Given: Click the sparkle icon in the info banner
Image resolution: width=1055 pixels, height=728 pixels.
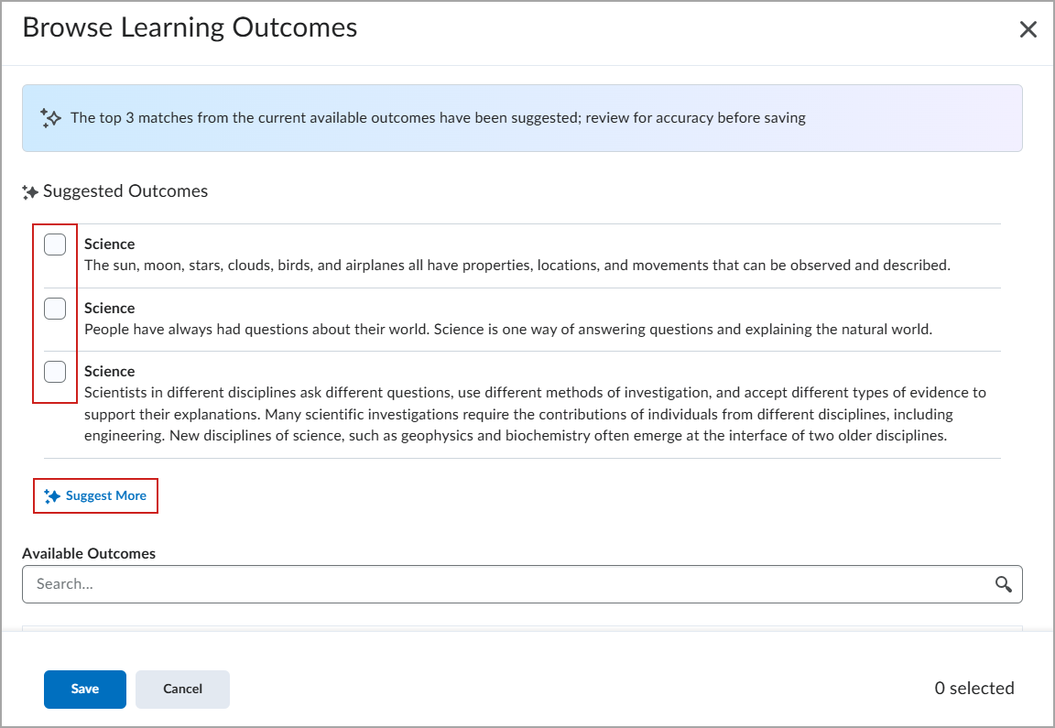Looking at the screenshot, I should point(50,118).
